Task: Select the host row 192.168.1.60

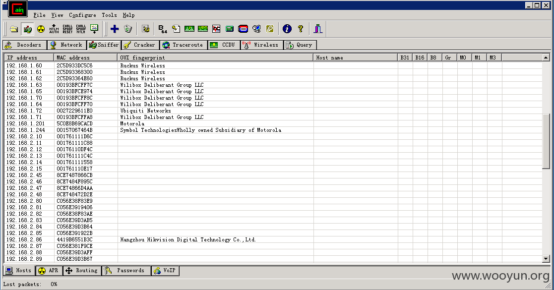Action: (x=273, y=66)
